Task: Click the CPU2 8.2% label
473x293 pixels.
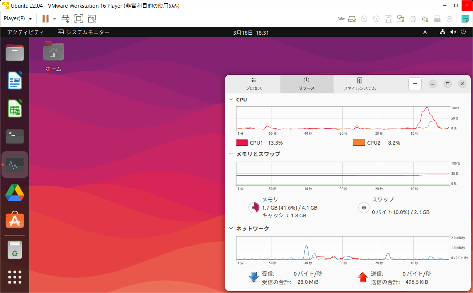Action: [x=384, y=143]
